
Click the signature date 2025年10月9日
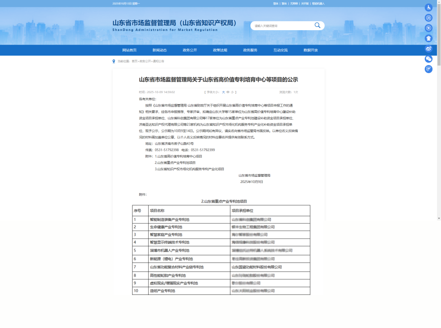pyautogui.click(x=252, y=182)
